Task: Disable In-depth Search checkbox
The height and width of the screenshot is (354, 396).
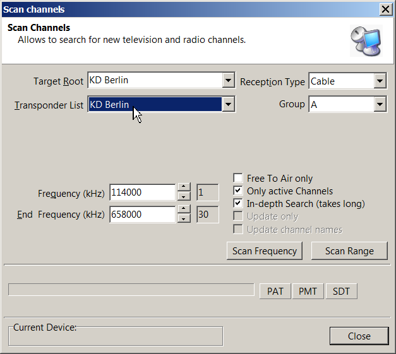Action: tap(238, 204)
